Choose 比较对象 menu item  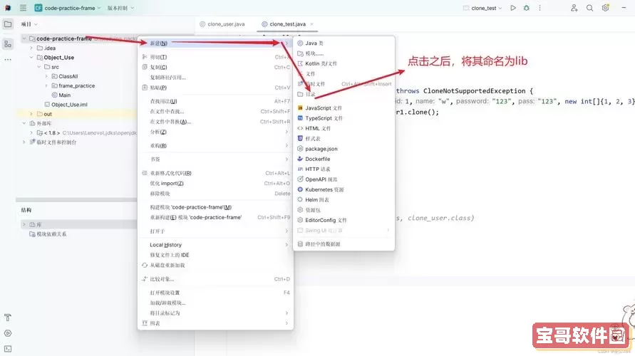pyautogui.click(x=215, y=279)
